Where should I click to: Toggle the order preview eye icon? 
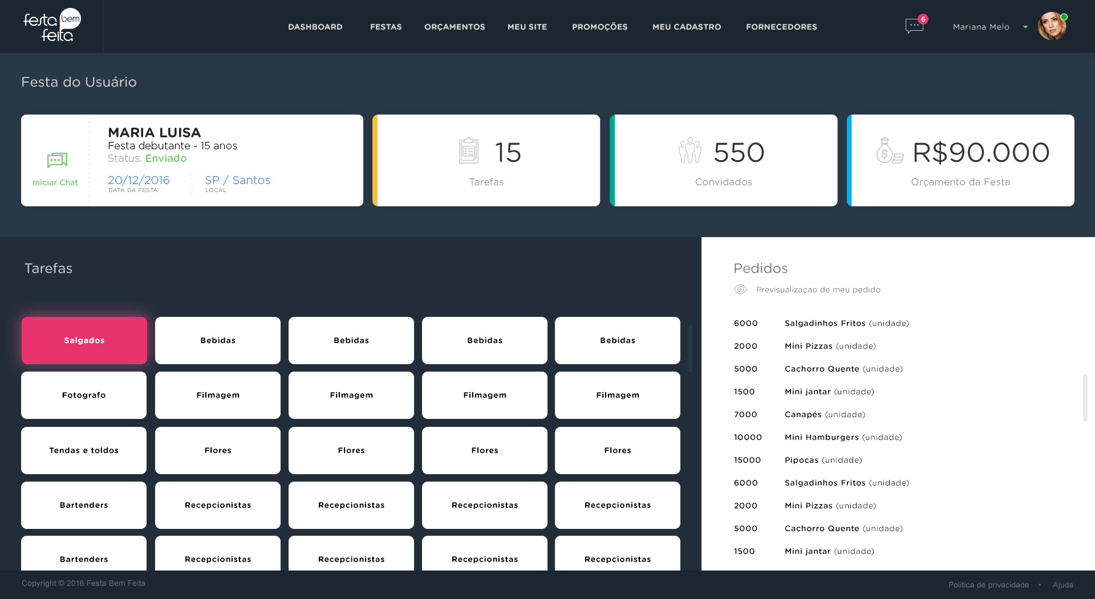(x=740, y=290)
